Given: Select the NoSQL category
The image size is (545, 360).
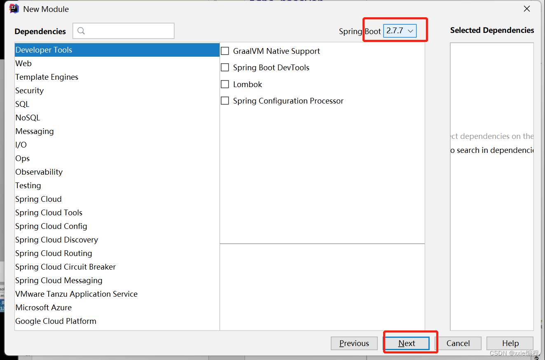Looking at the screenshot, I should pyautogui.click(x=117, y=118).
